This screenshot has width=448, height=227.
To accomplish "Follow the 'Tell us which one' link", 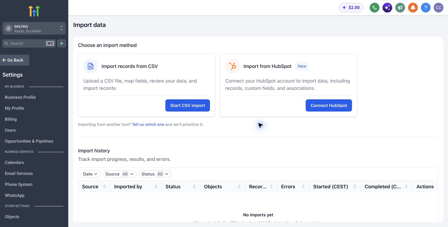I will tap(148, 124).
